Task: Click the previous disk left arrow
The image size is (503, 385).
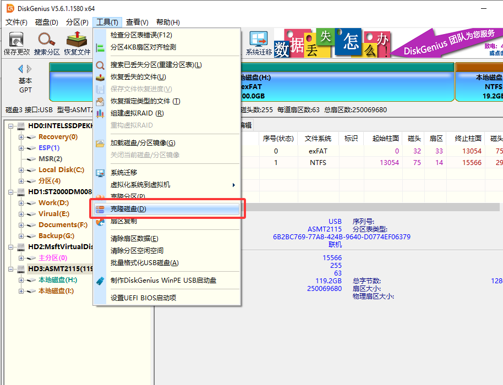Action: (20, 69)
